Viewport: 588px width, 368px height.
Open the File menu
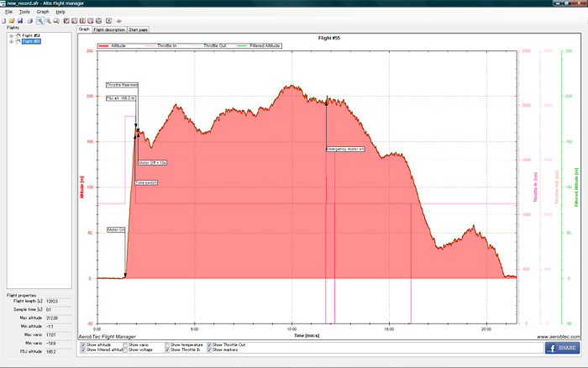8,12
